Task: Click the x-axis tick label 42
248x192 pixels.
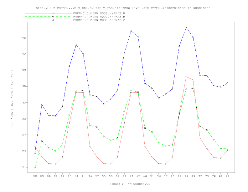Action: (x=131, y=176)
